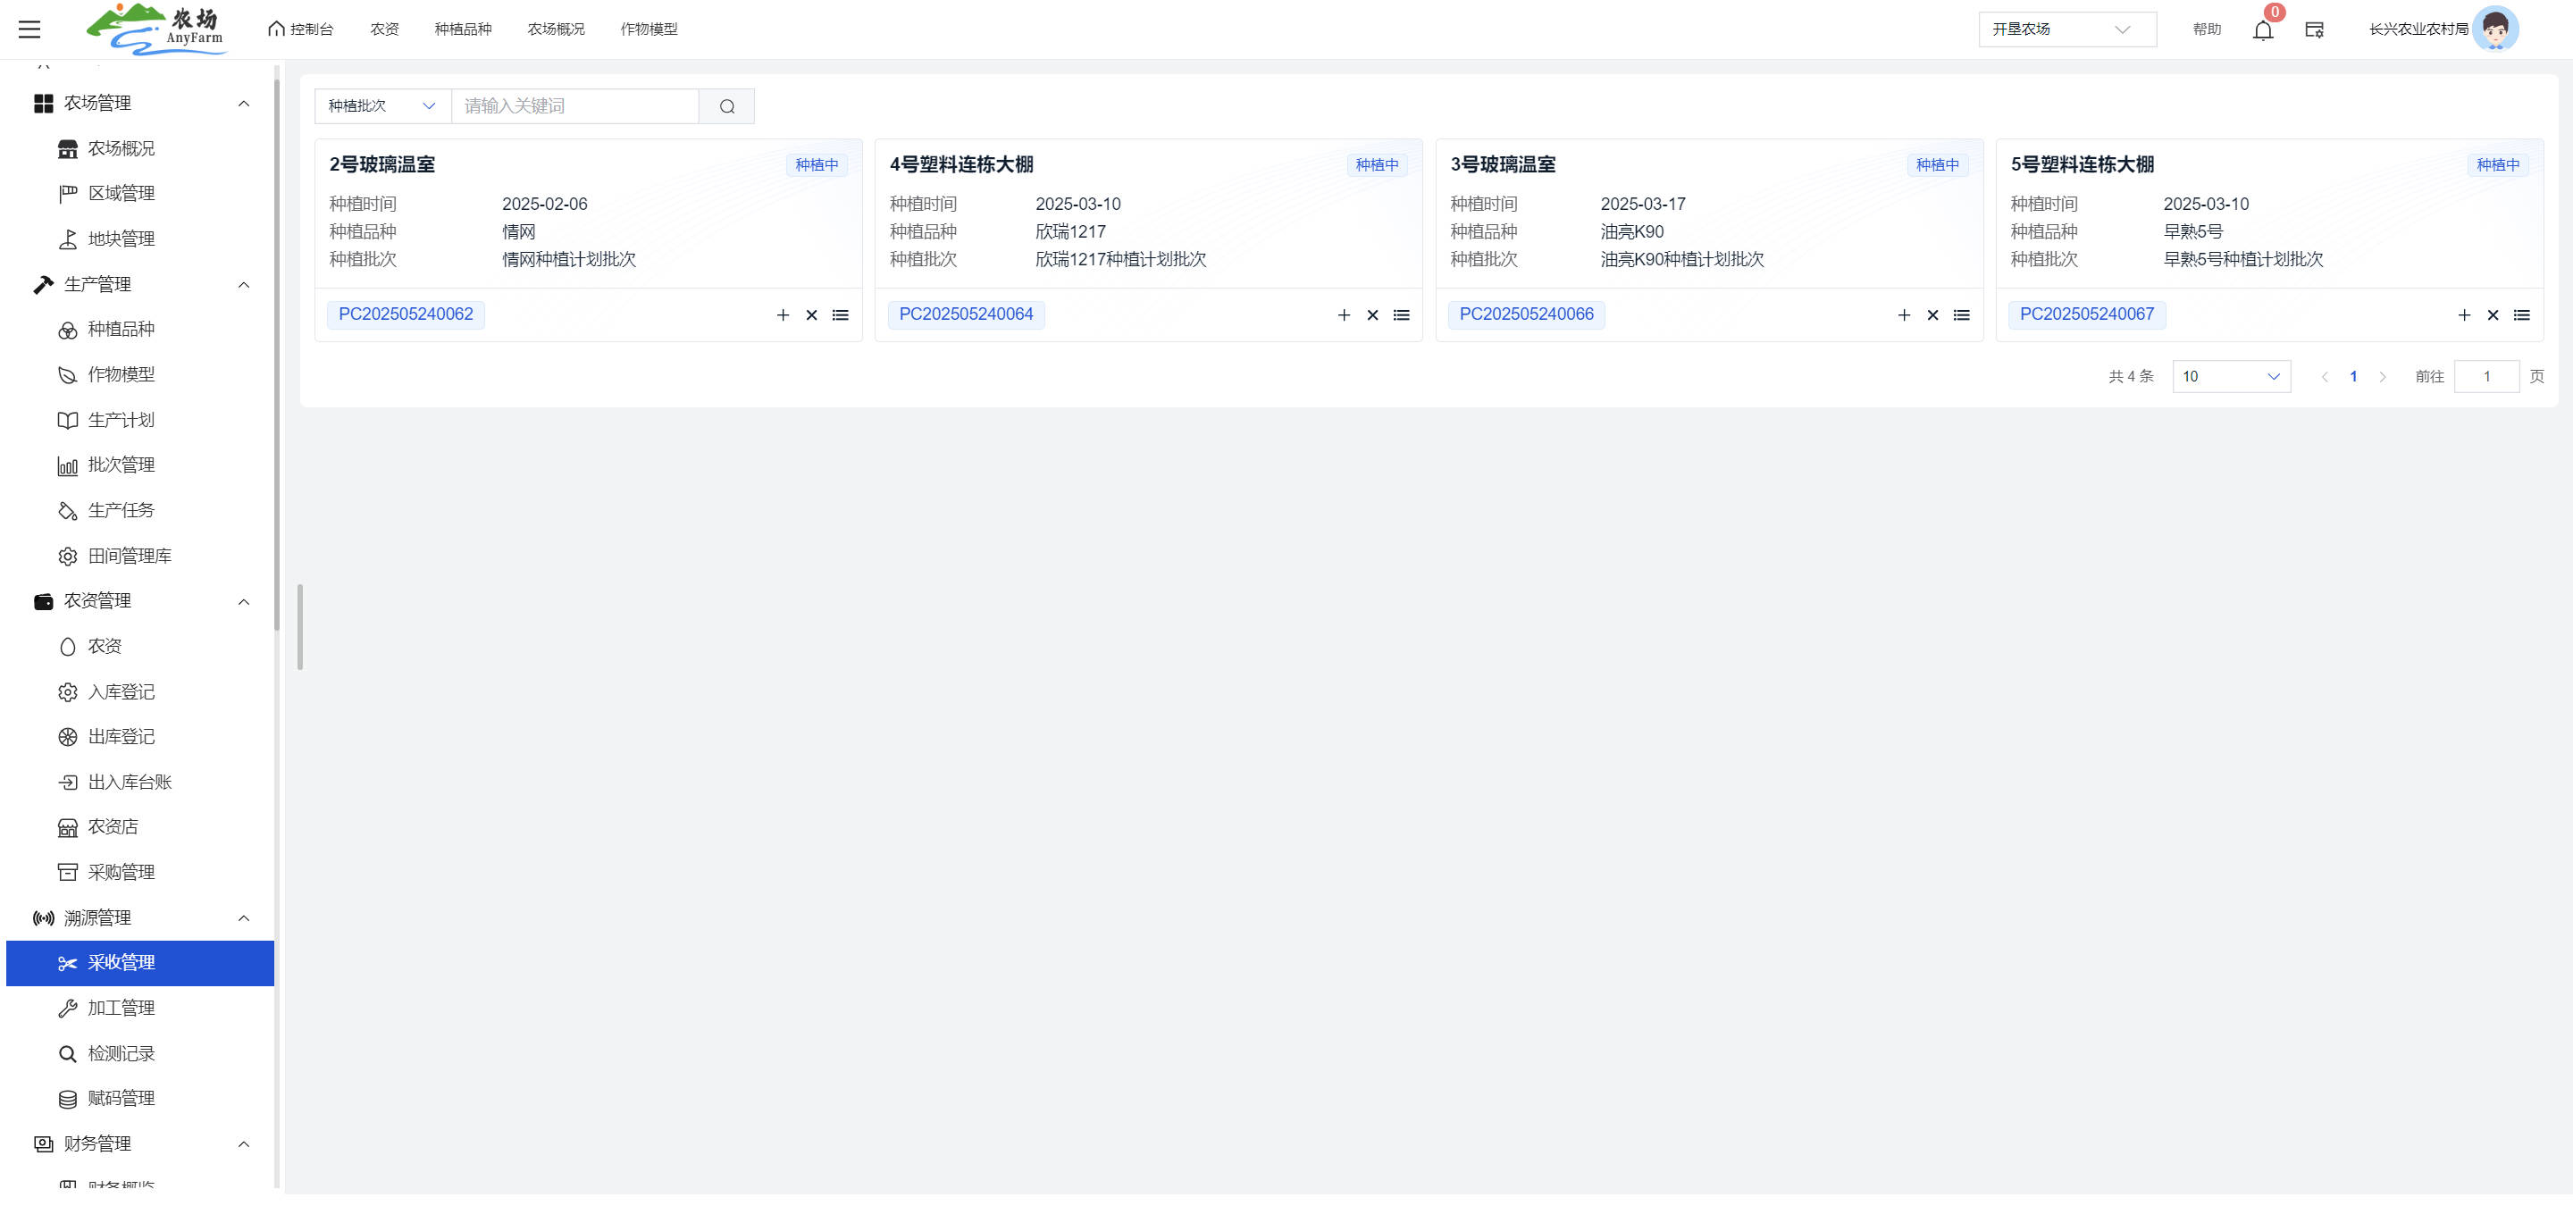The width and height of the screenshot is (2573, 1206).
Task: Open 控制台 in the top navigation
Action: click(x=301, y=29)
